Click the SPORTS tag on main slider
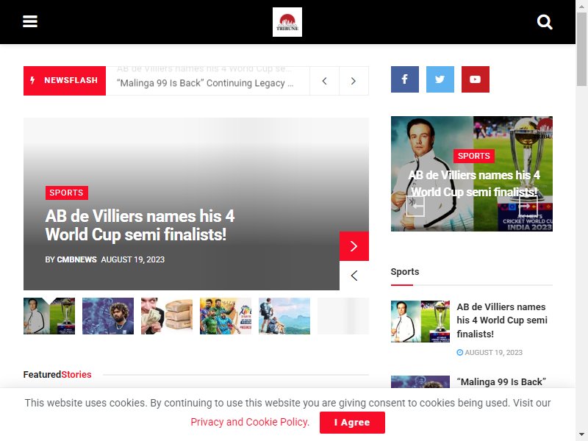 point(67,193)
